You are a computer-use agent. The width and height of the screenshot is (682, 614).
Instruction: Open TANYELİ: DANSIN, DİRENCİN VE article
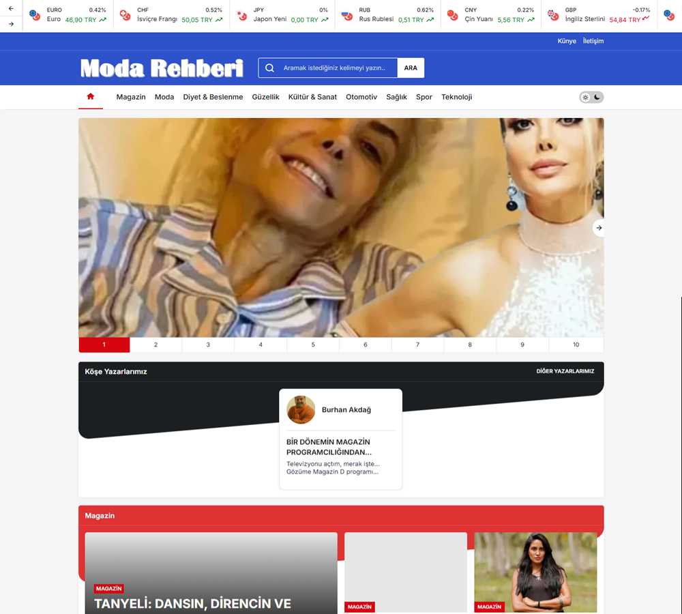193,604
